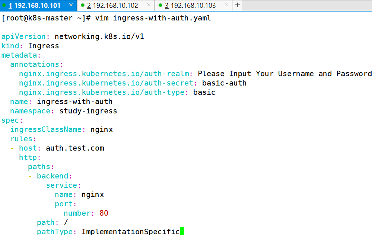Viewport: 372px width, 235px height.
Task: Click green status dot of tab 192.168.10.102
Action: pyautogui.click(x=83, y=5)
